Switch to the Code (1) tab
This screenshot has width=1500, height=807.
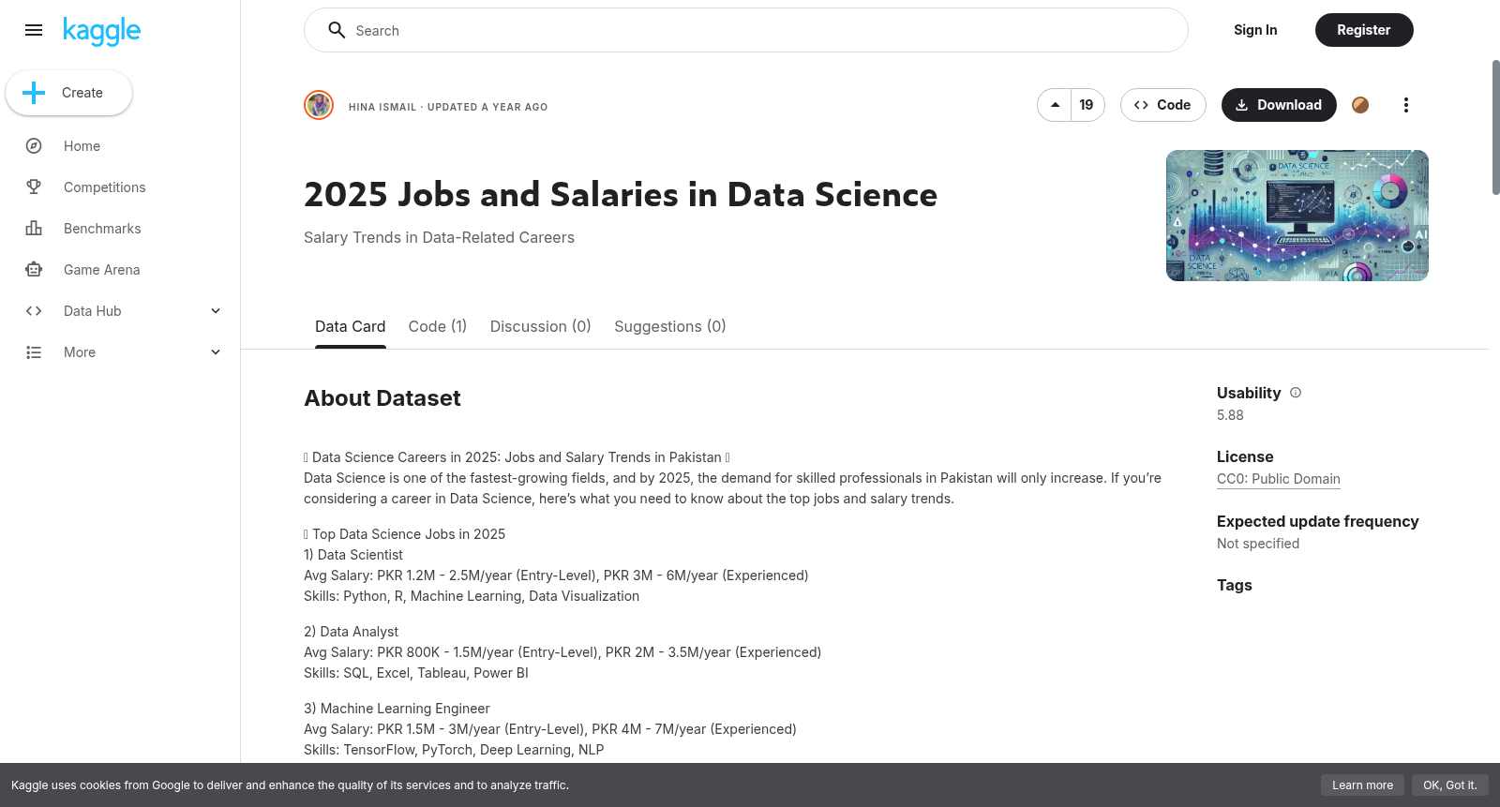(x=438, y=326)
